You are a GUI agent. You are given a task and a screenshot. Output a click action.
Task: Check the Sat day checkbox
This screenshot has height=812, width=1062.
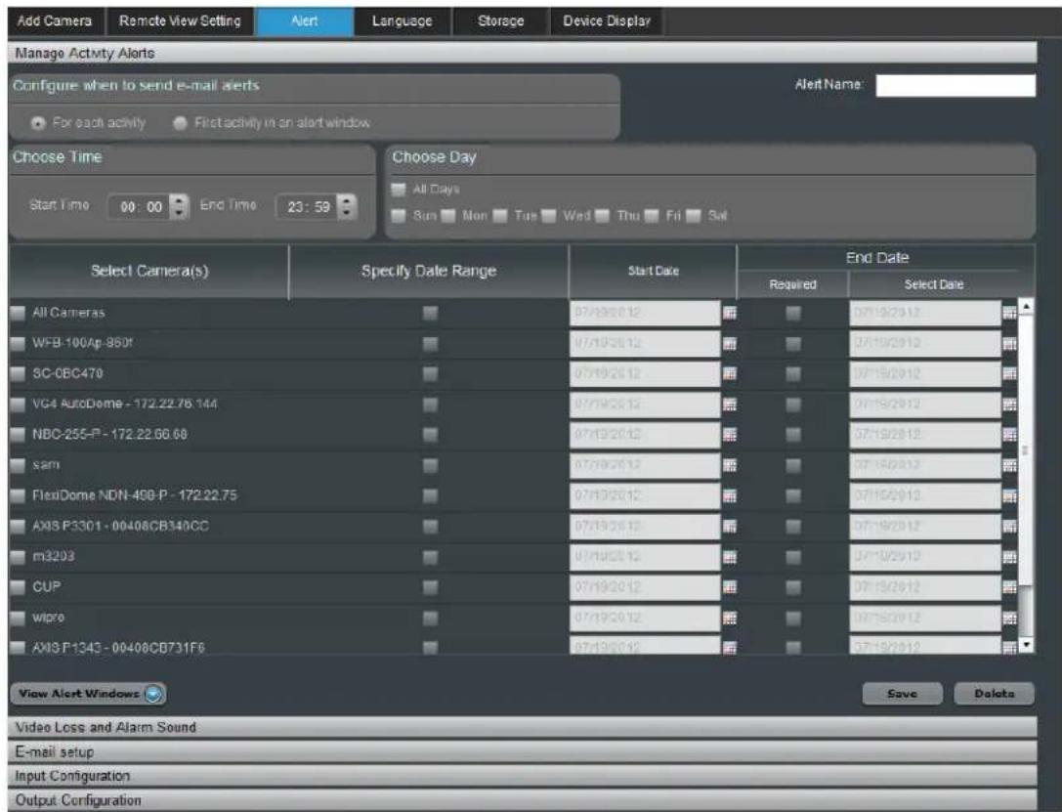(x=694, y=216)
